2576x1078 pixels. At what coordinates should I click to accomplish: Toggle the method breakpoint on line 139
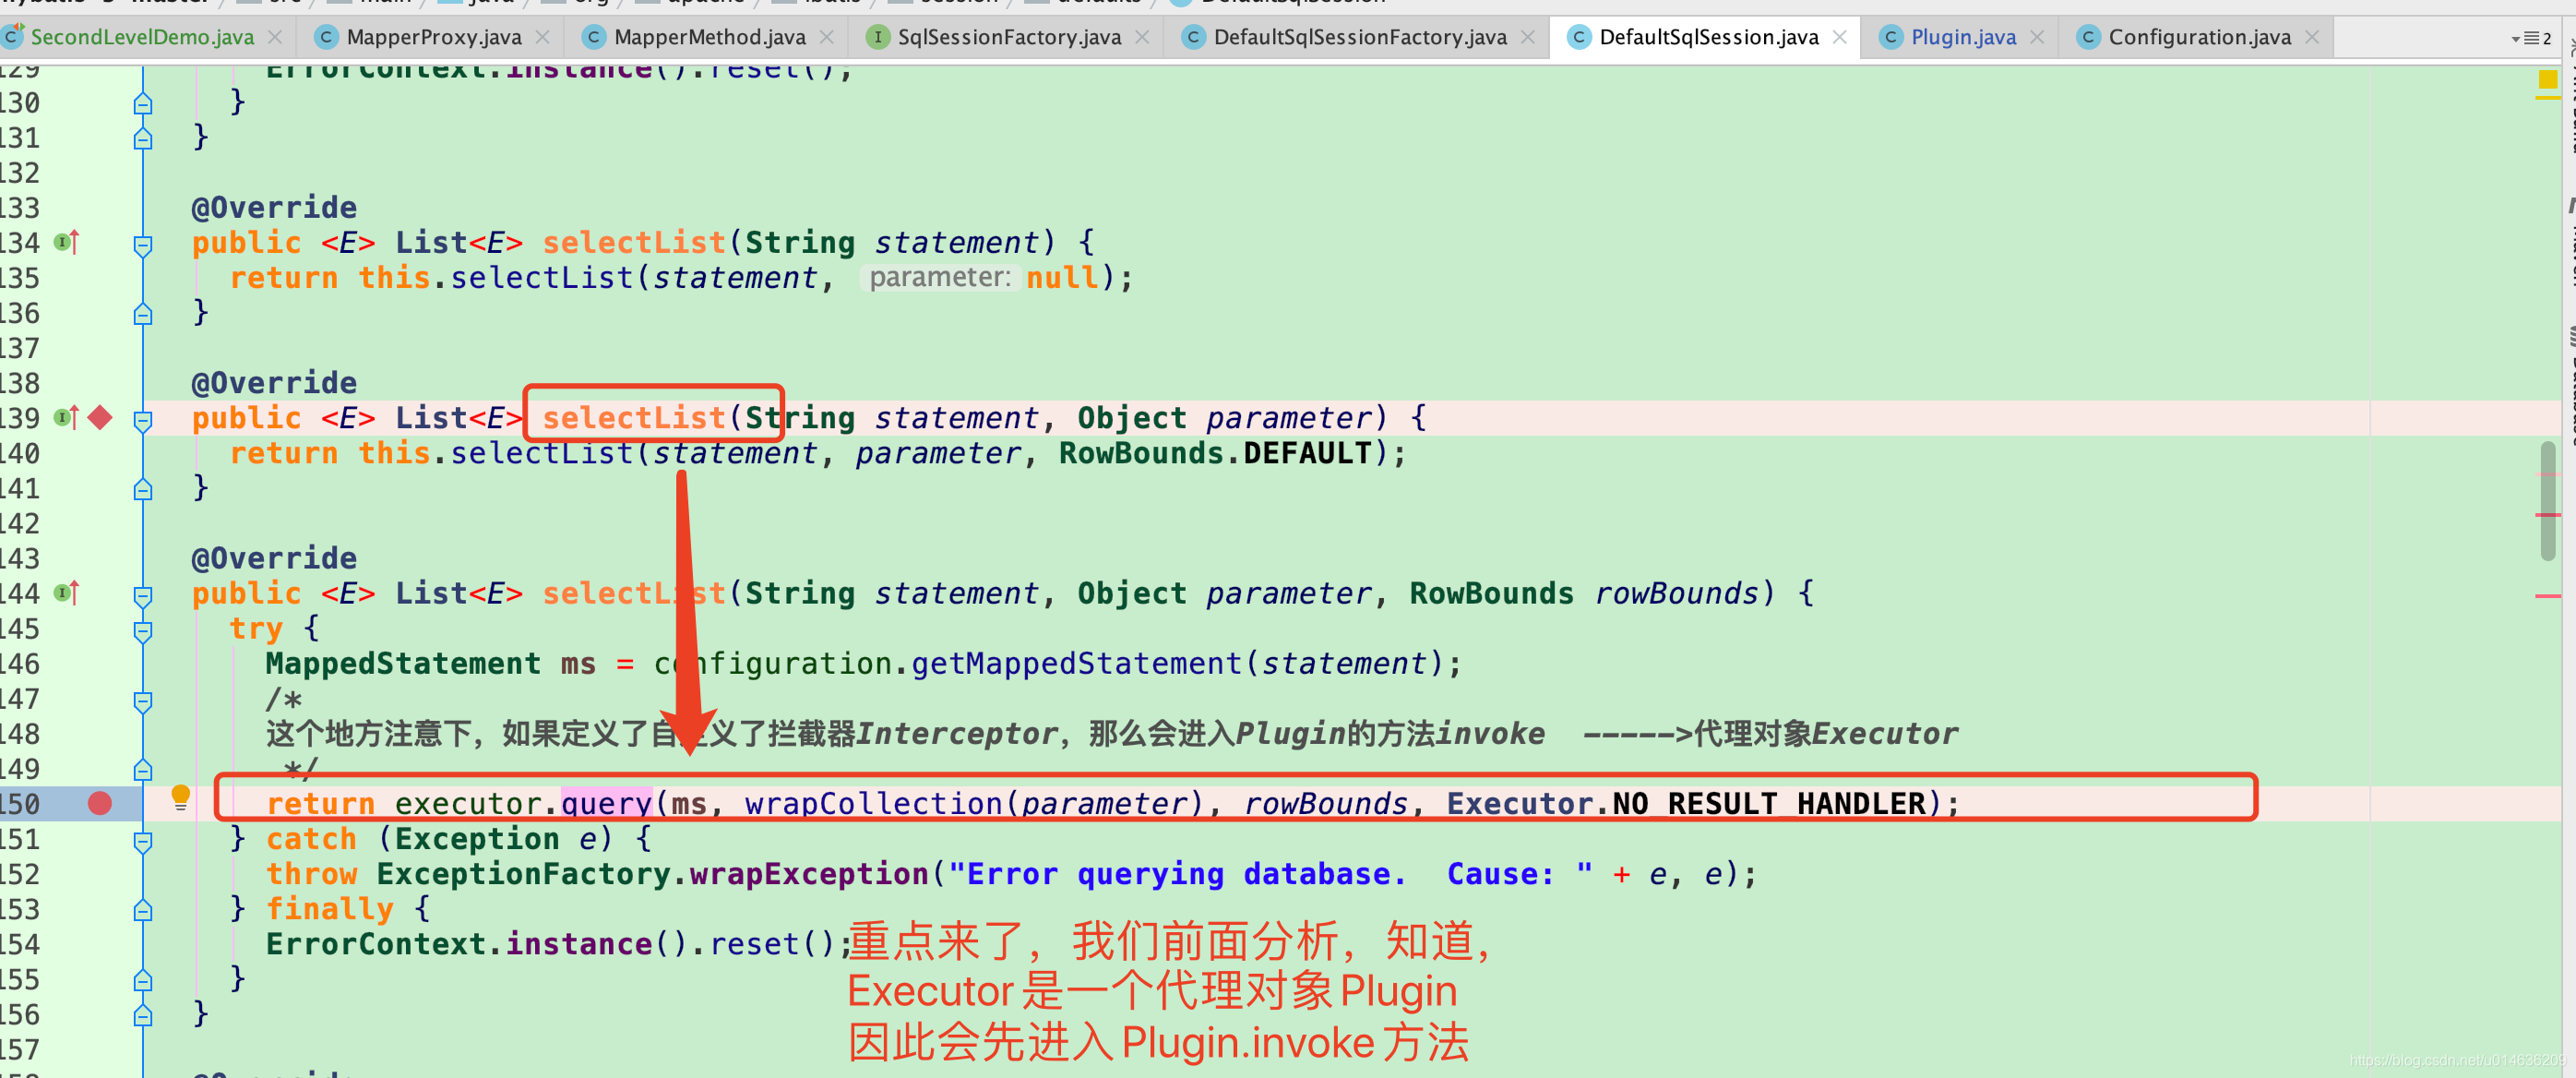100,418
